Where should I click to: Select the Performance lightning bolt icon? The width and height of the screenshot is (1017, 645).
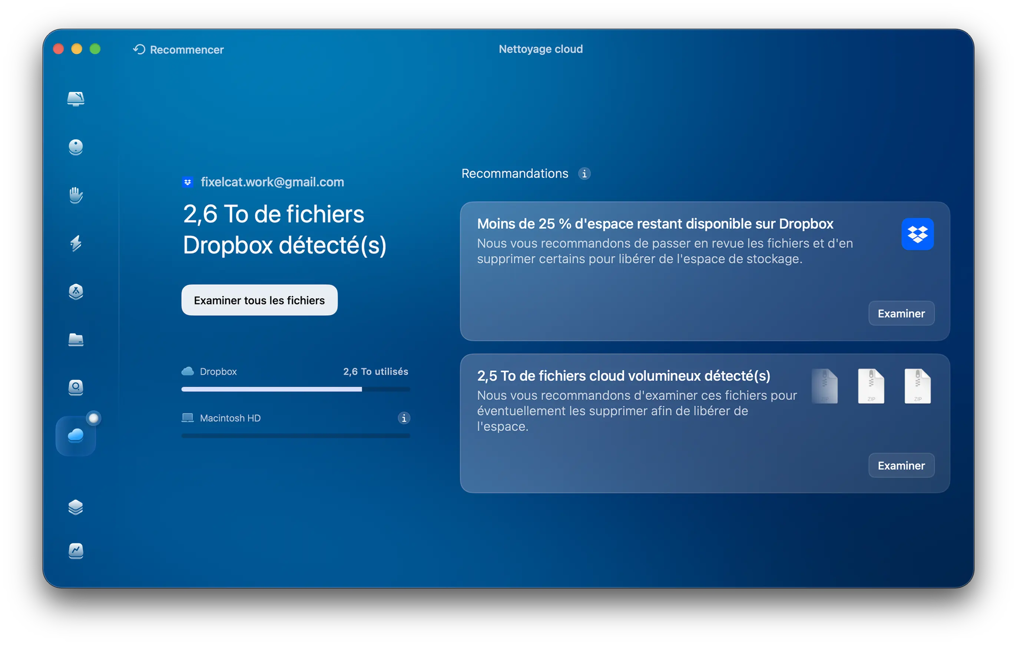[x=76, y=243]
